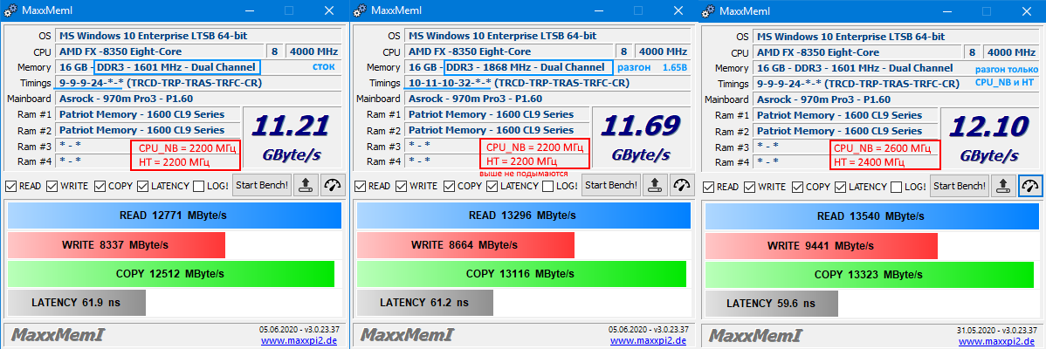This screenshot has width=1046, height=349.
Task: Click the core count 8 field in middle window
Action: pos(623,51)
